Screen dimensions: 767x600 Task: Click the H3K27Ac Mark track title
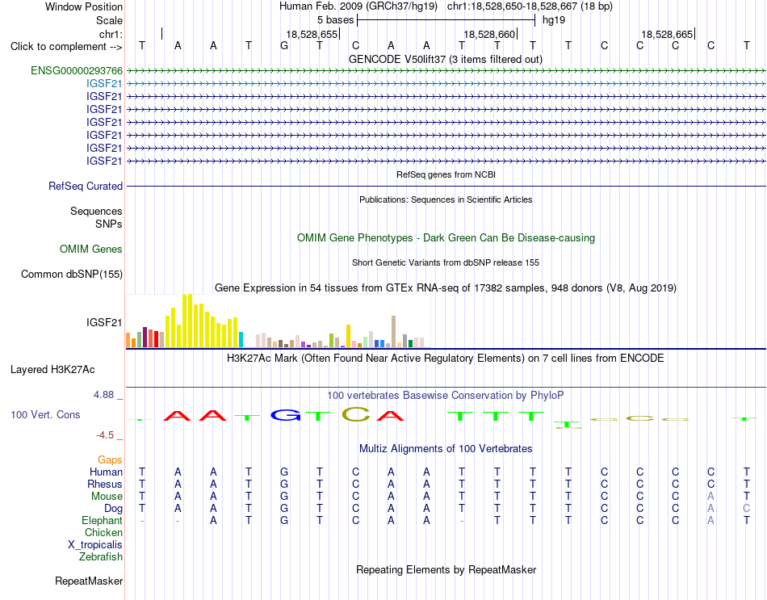446,359
